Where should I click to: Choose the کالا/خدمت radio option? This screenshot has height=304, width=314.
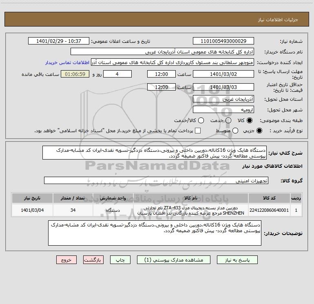coord(201,120)
